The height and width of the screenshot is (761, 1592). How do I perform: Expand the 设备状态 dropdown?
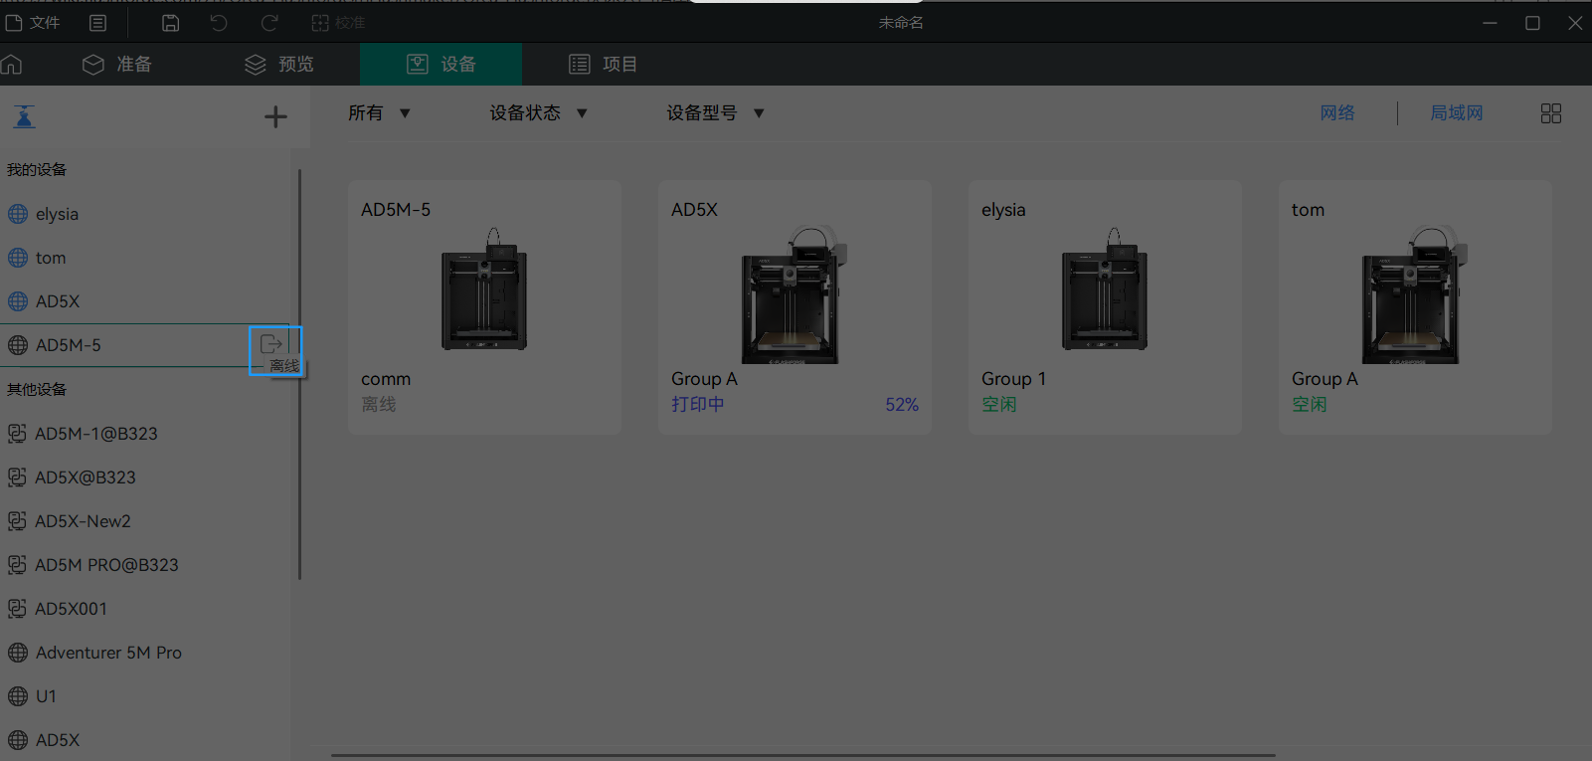(538, 113)
